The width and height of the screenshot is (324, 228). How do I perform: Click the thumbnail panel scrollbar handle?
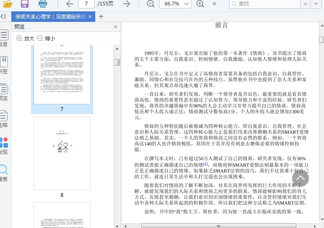pyautogui.click(x=117, y=62)
